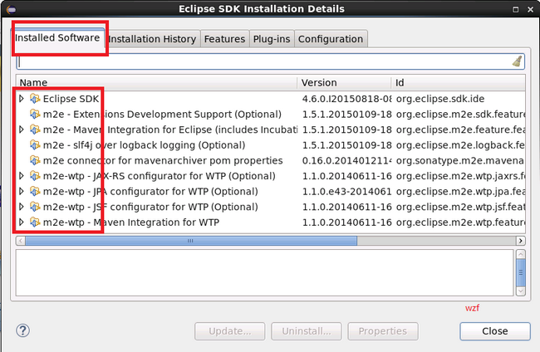Close the Installation Details dialog
The width and height of the screenshot is (540, 352).
(495, 331)
